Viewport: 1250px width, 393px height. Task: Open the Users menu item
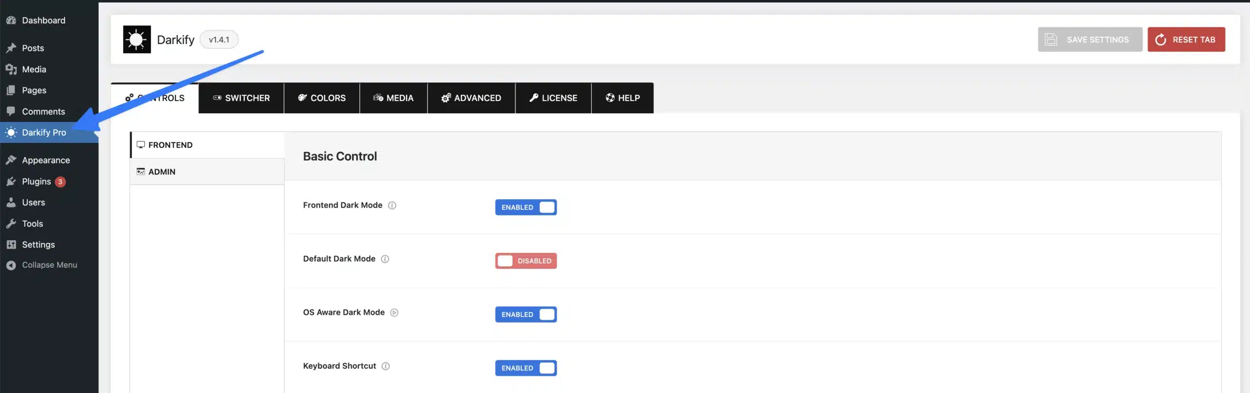click(49, 203)
